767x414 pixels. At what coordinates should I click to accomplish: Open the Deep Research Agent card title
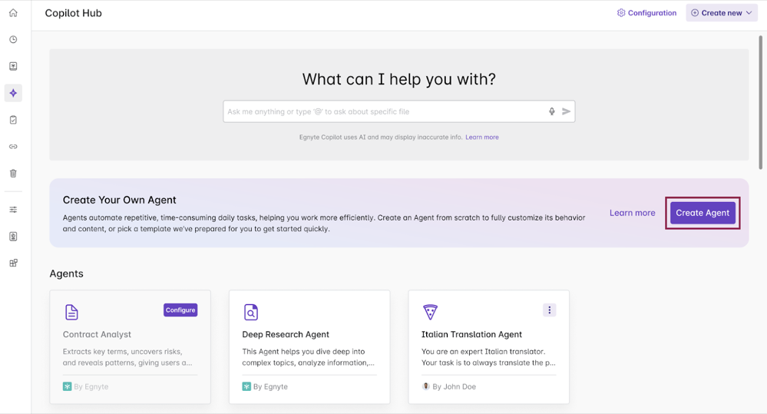(x=286, y=334)
